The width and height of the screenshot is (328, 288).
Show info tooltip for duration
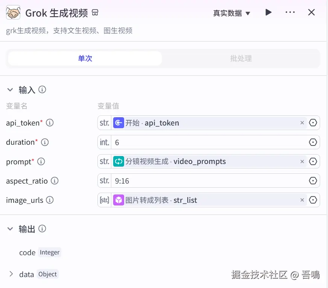[45, 142]
